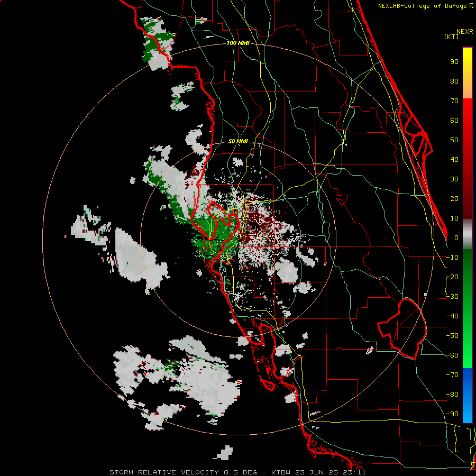Click the legend value "-90"
The width and height of the screenshot is (476, 476).
point(452,414)
